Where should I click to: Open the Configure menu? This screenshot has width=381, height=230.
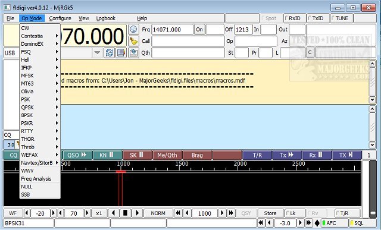coord(60,18)
